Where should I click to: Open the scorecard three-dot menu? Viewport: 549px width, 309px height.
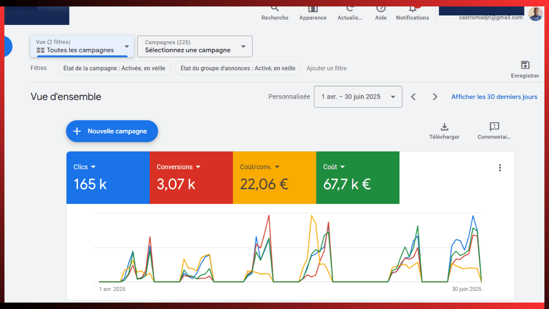pos(500,168)
